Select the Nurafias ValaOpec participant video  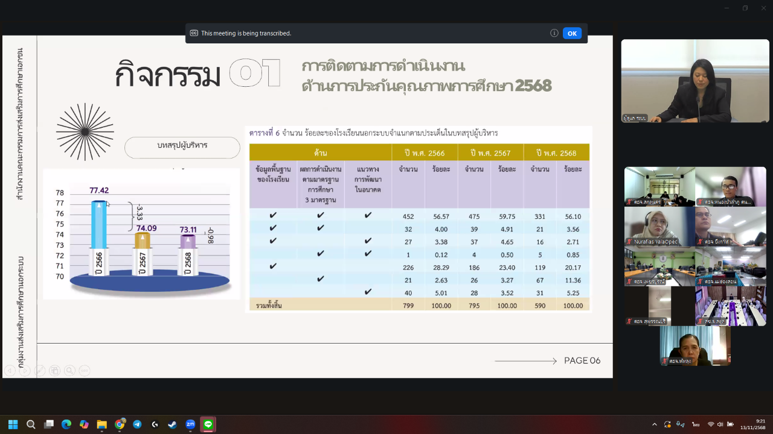659,226
